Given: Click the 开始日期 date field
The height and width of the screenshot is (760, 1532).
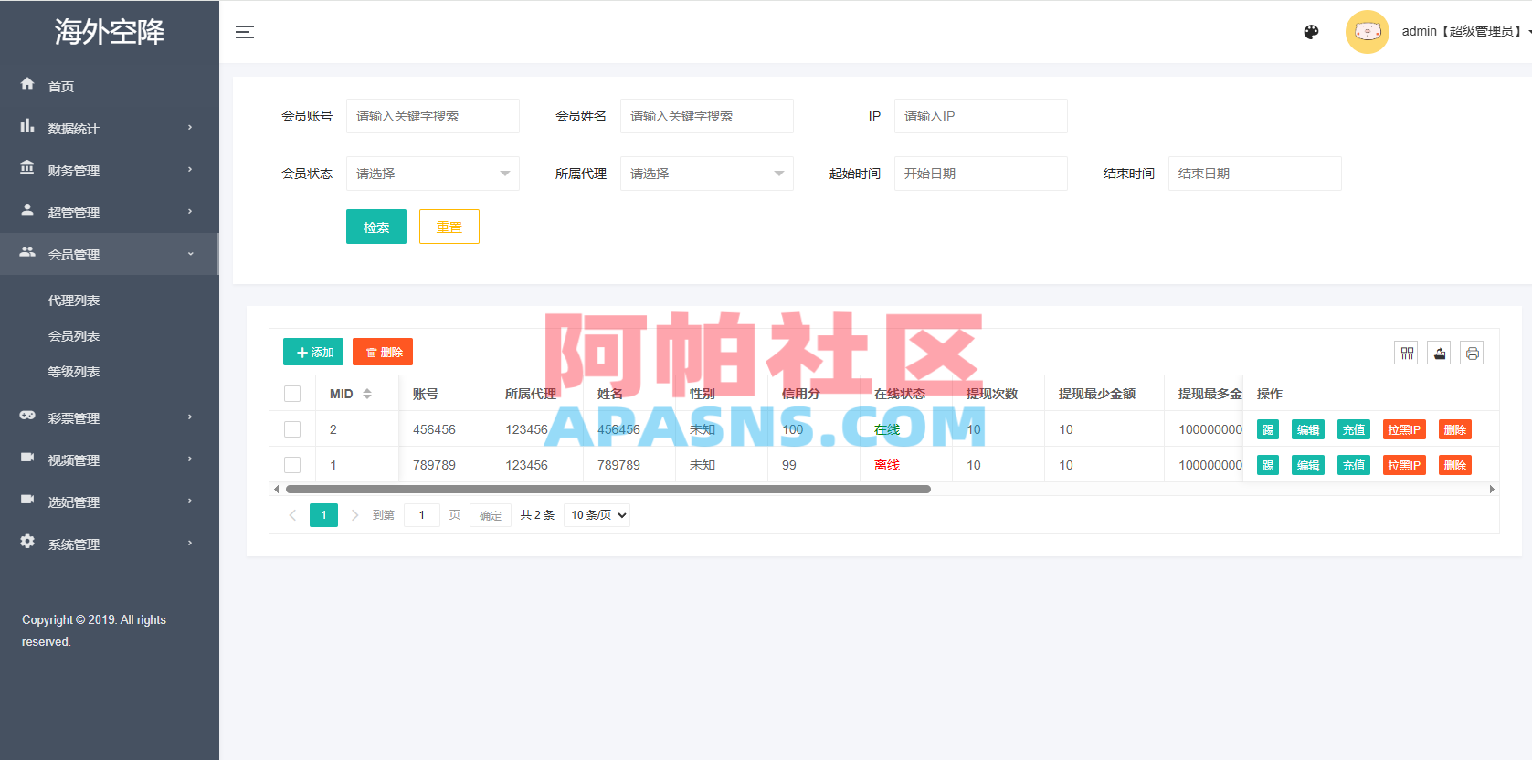Looking at the screenshot, I should (x=981, y=174).
